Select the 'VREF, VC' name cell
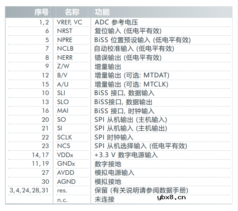The width and height of the screenshot is (238, 211). (70, 22)
